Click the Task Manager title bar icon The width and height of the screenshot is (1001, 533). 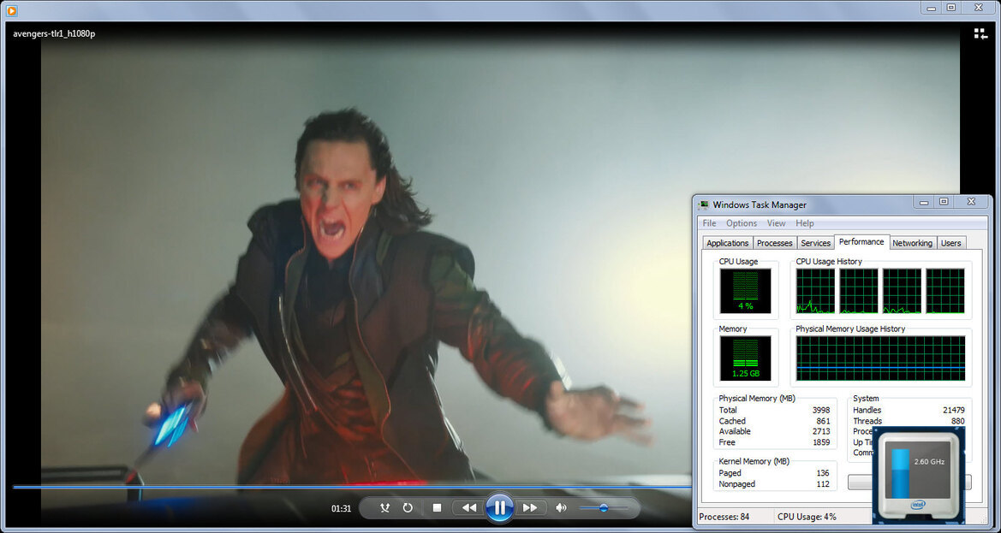704,204
